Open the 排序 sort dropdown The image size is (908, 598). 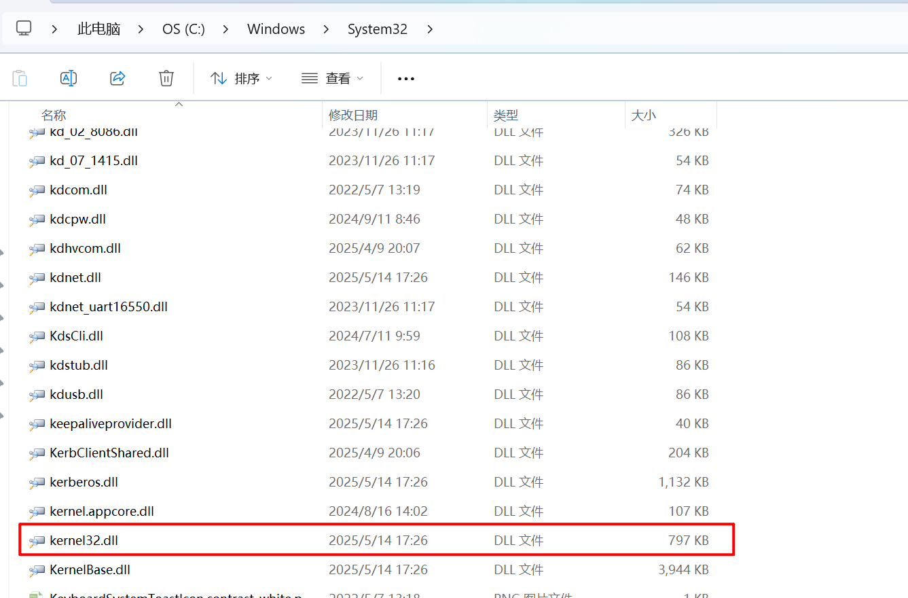(241, 79)
